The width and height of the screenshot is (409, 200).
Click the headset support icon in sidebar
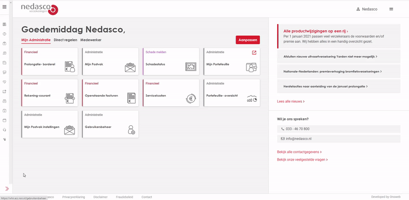(x=5, y=130)
